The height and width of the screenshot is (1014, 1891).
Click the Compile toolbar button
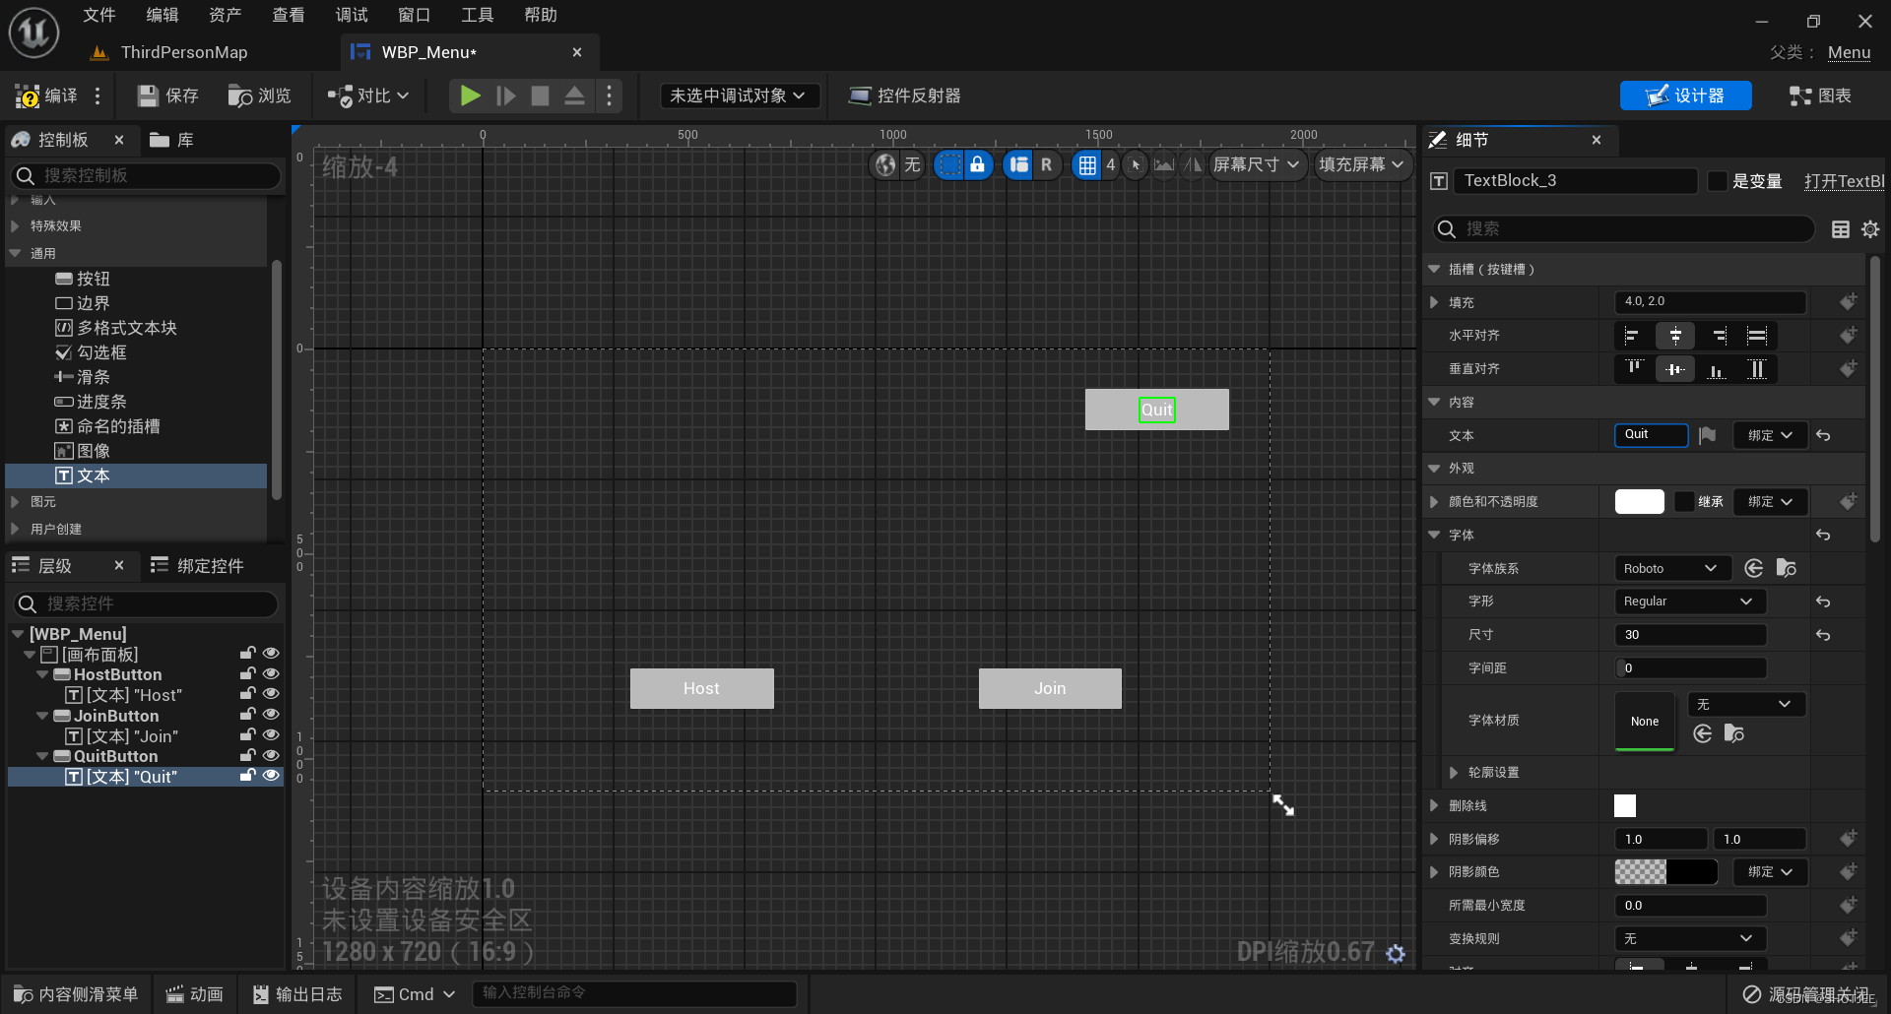[x=46, y=95]
